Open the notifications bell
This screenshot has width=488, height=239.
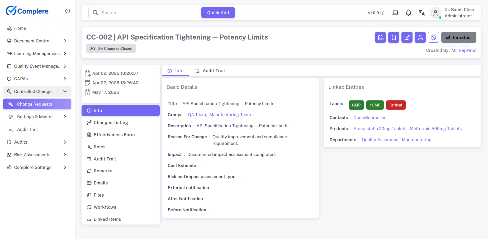coord(408,13)
